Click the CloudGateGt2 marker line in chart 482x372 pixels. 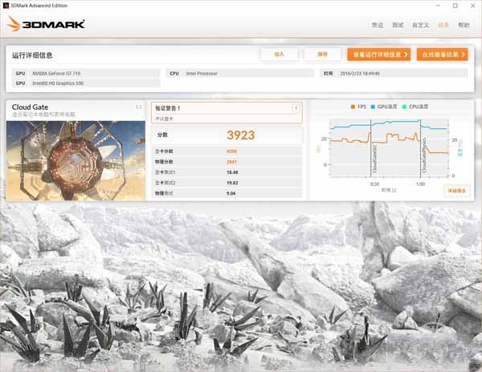tap(371, 149)
